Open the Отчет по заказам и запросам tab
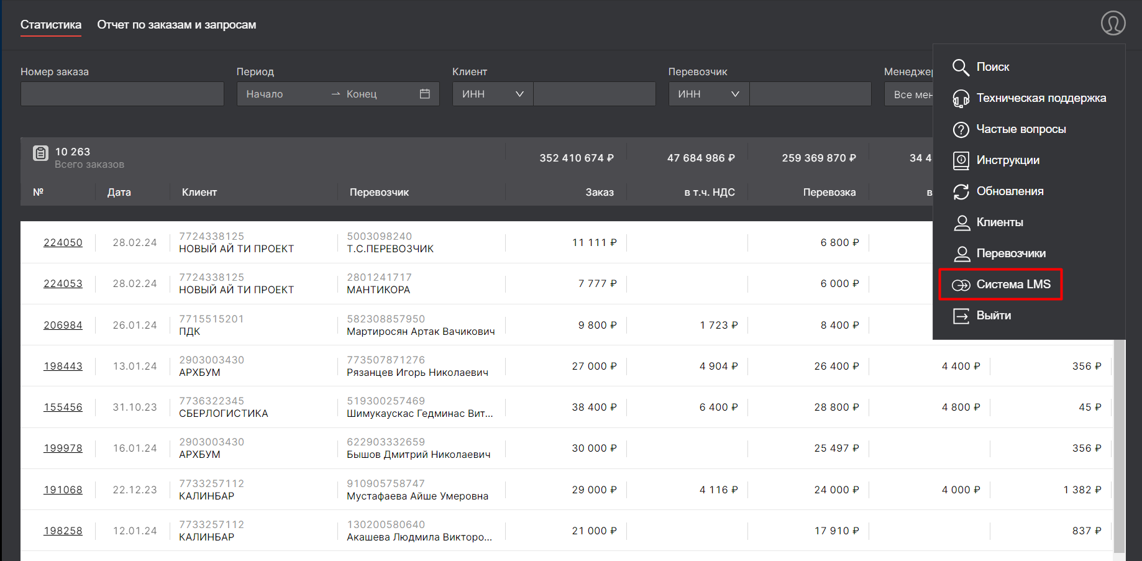1142x561 pixels. (x=176, y=25)
